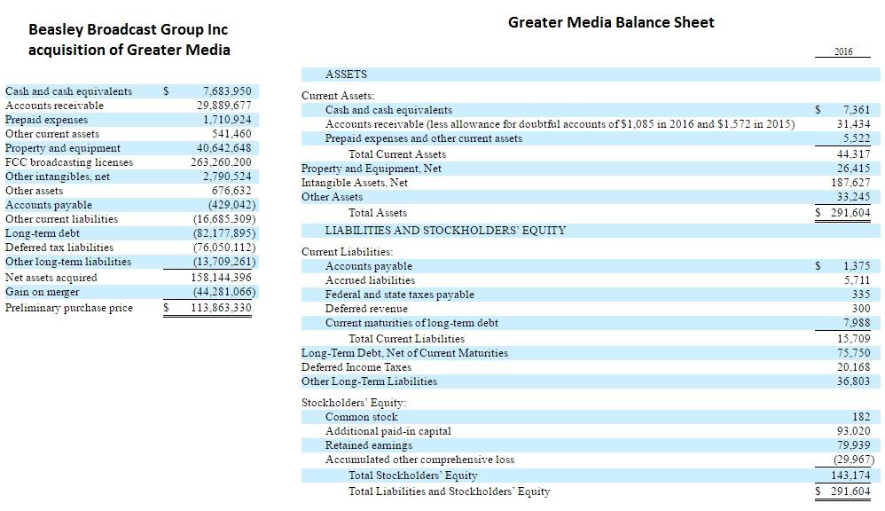Select the Additional paid-in capital label
885x511 pixels.
click(x=388, y=431)
